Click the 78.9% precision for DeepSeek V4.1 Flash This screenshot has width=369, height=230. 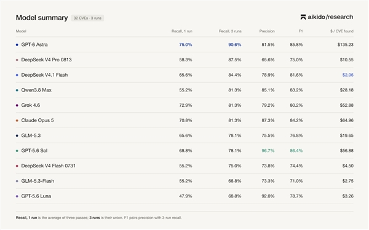point(268,75)
